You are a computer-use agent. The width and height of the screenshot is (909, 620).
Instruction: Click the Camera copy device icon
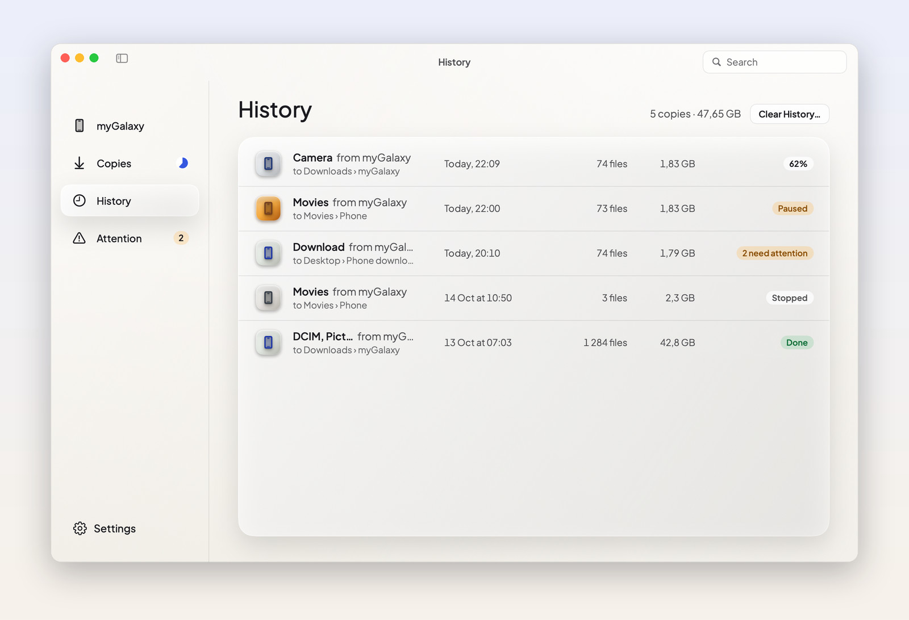(268, 164)
